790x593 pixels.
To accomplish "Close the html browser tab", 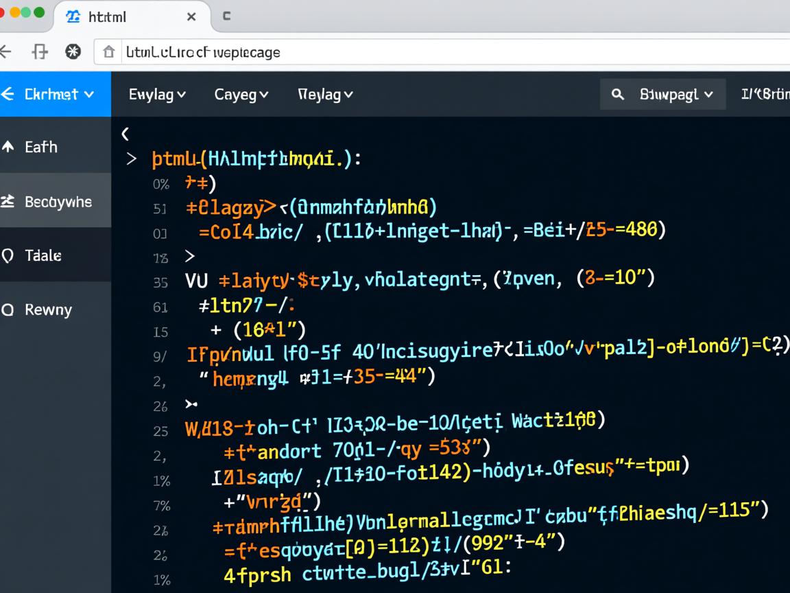I will click(191, 16).
